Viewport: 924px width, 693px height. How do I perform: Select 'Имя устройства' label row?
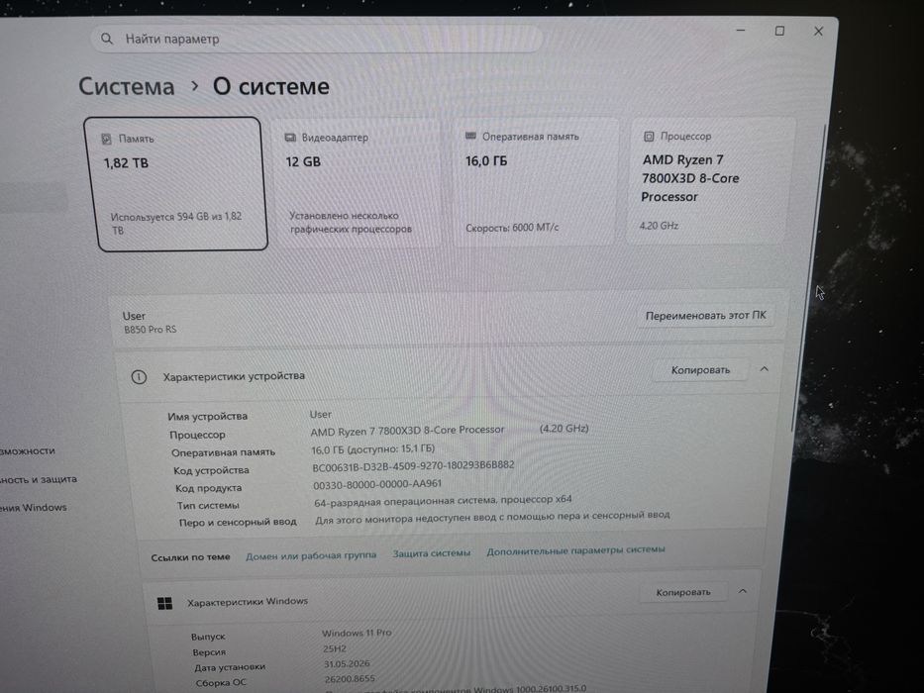click(x=207, y=416)
